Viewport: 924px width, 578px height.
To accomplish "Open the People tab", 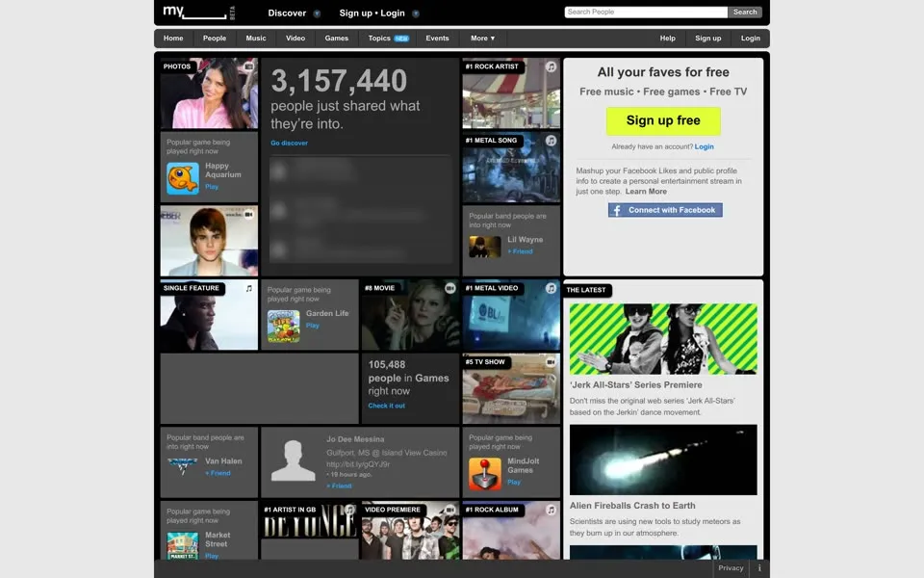I will [215, 39].
